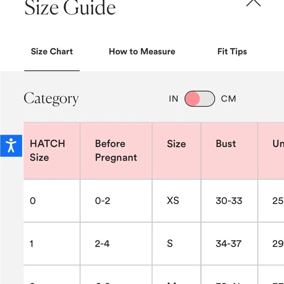Click the CM unit label
The width and height of the screenshot is (284, 284).
[229, 99]
